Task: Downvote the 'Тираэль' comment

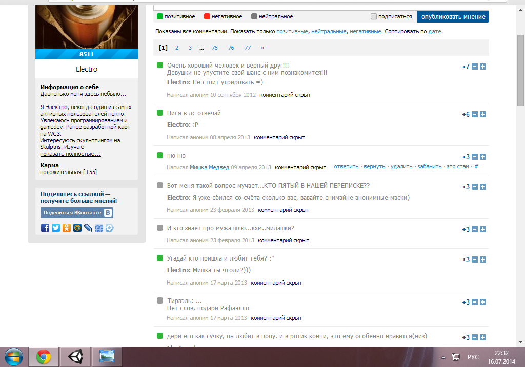Action: [475, 302]
